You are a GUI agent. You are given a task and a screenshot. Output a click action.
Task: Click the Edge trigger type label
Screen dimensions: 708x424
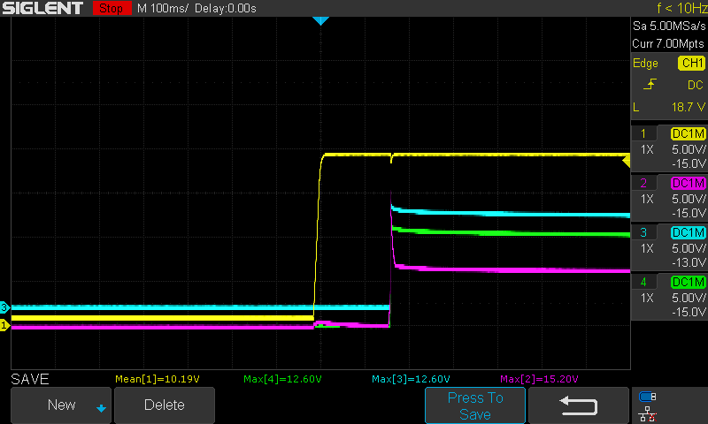point(645,63)
